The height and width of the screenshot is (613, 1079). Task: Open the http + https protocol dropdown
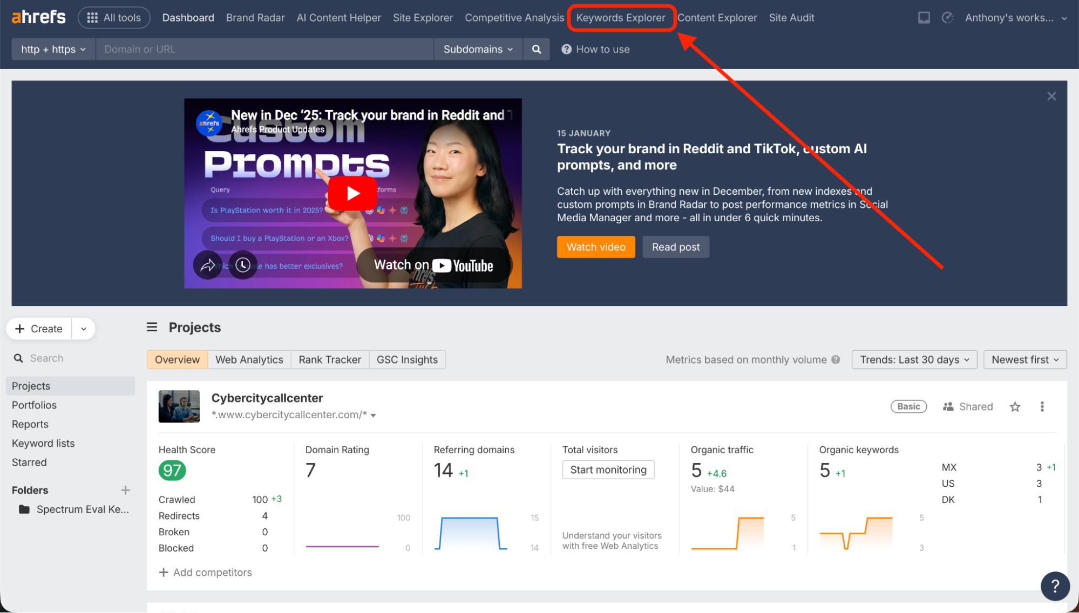coord(52,49)
